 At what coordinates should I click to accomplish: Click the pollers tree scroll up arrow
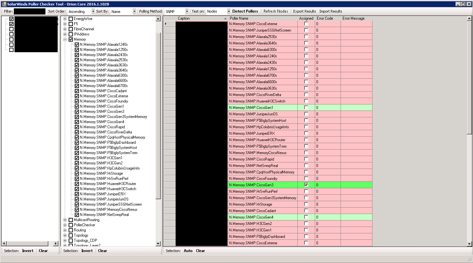[x=158, y=19]
